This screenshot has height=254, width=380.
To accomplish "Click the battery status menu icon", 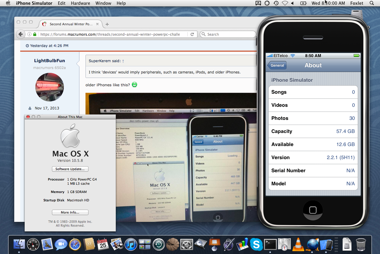I will click(x=303, y=3).
